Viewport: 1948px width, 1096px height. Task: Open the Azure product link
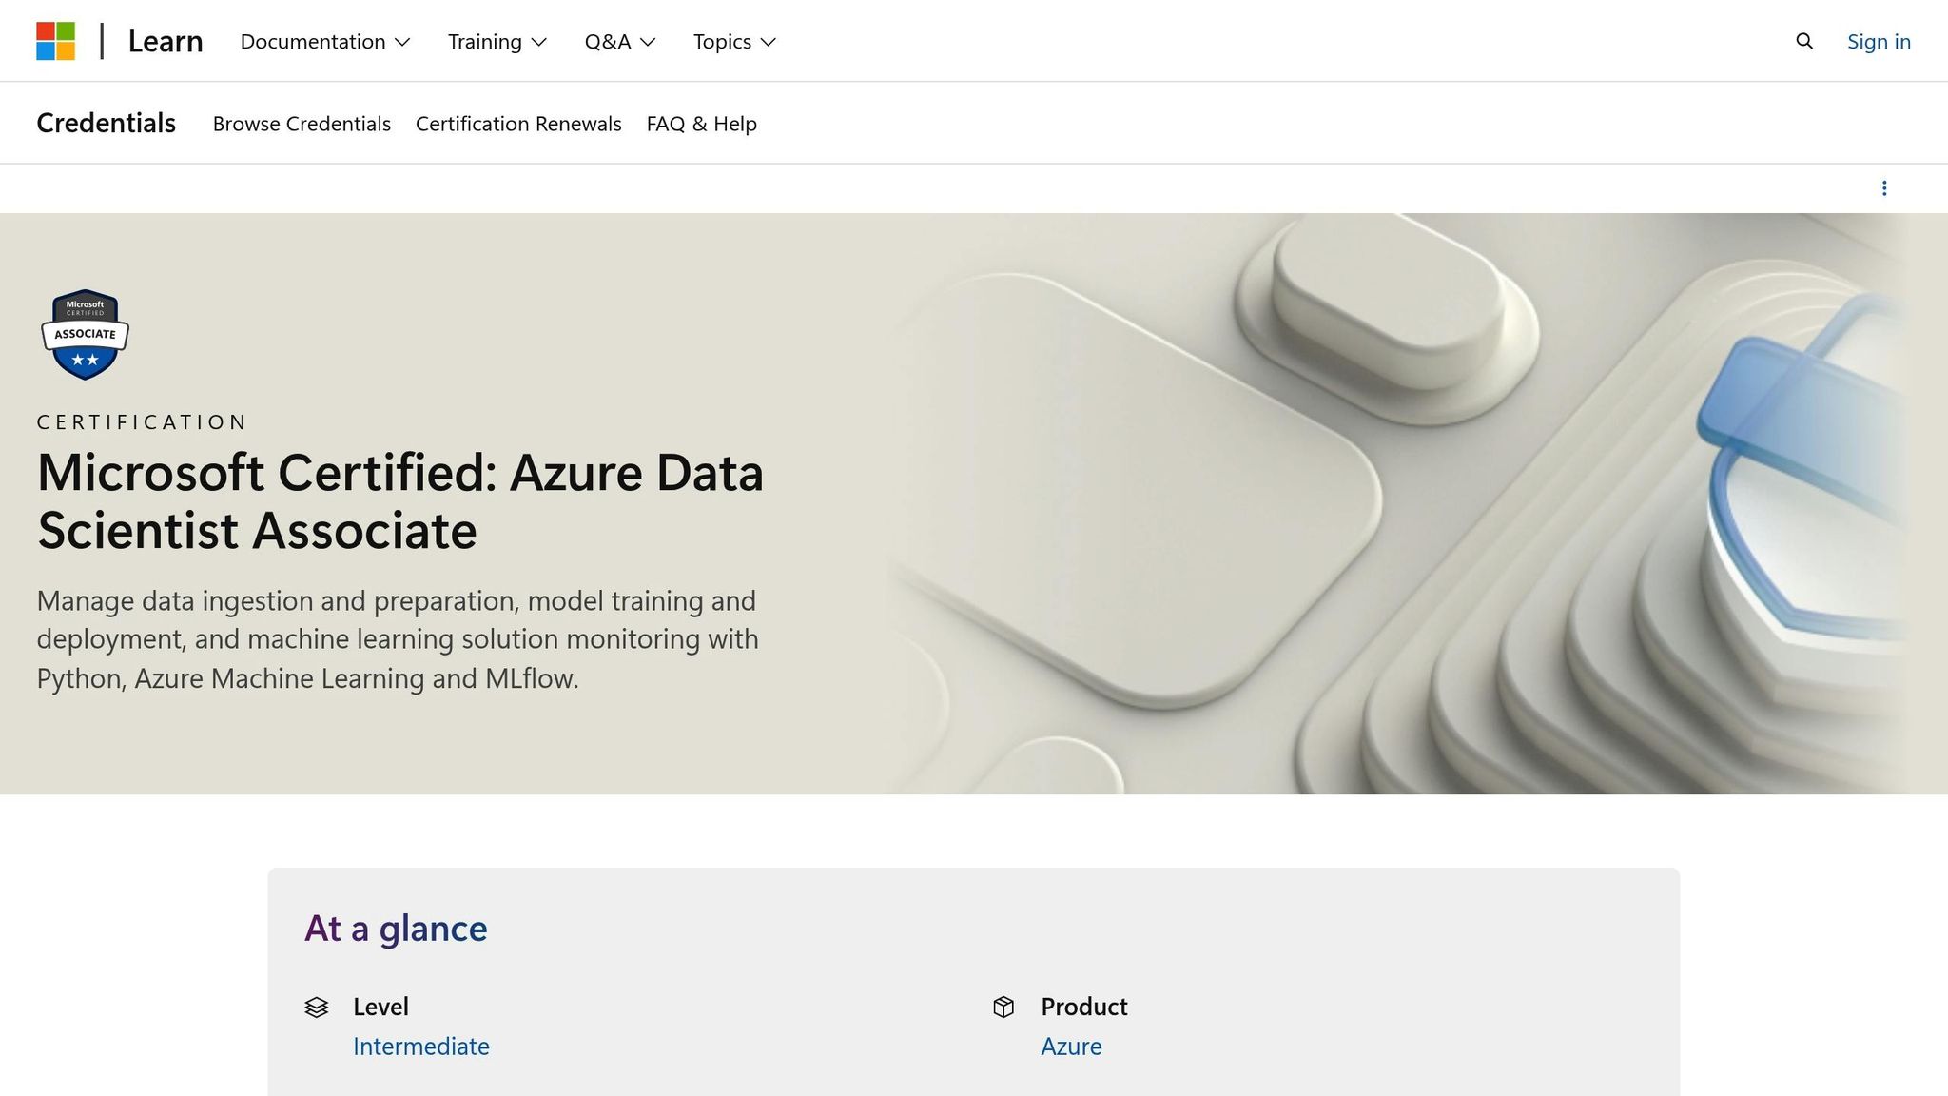point(1071,1046)
